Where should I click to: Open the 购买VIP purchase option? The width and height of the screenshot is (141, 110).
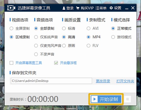coord(85,8)
